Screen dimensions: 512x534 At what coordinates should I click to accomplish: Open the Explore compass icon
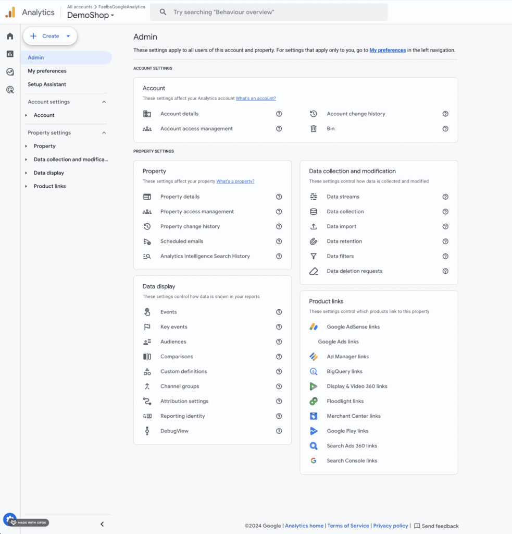9,71
